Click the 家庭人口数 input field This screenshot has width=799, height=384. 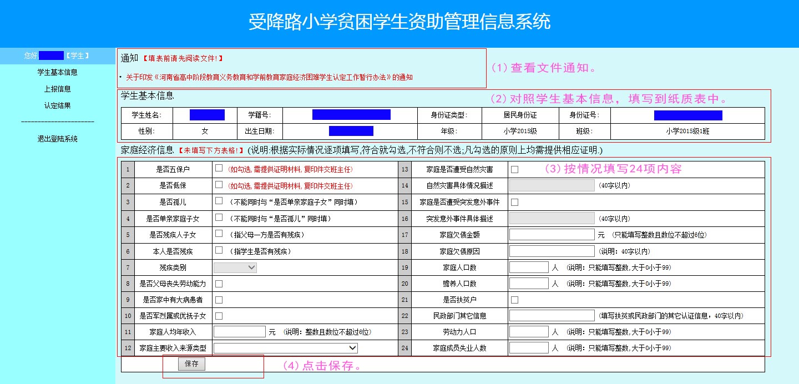[529, 267]
